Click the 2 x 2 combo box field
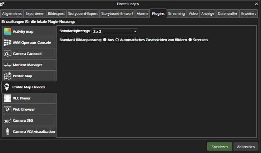 (x=115, y=31)
